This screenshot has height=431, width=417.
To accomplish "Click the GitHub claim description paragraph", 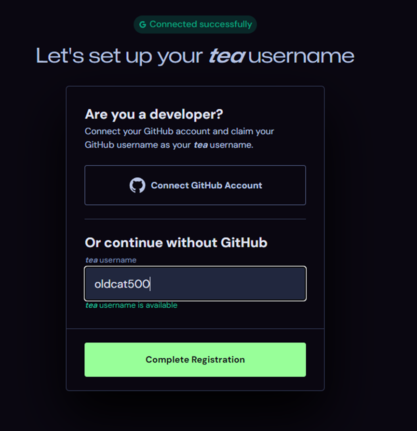I will point(179,138).
